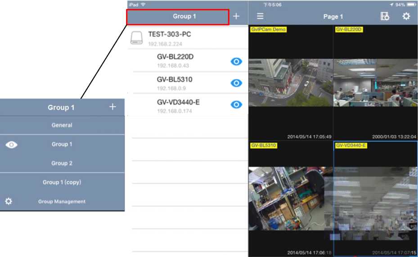Image resolution: width=418 pixels, height=257 pixels.
Task: Collapse the popup Group 1 menu title
Action: point(61,107)
